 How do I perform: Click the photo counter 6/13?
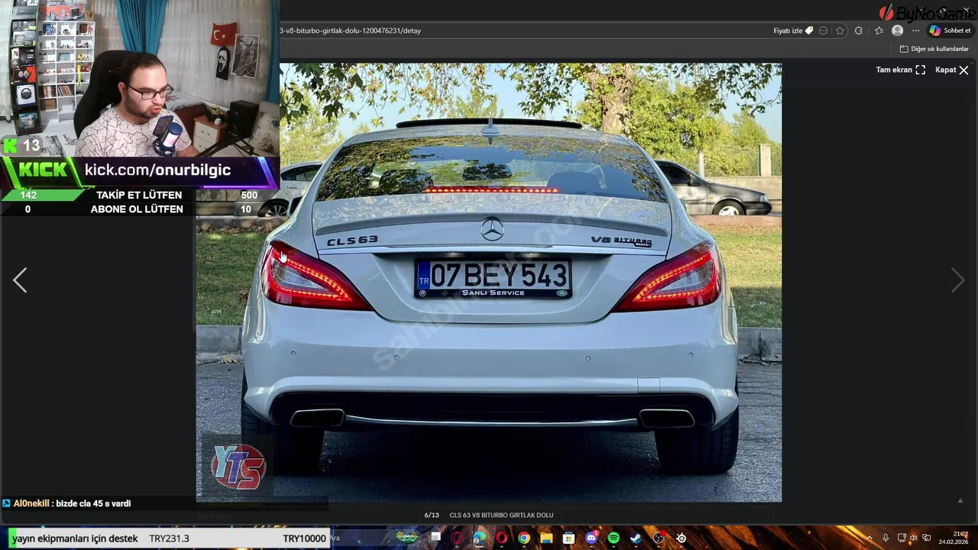pos(432,516)
